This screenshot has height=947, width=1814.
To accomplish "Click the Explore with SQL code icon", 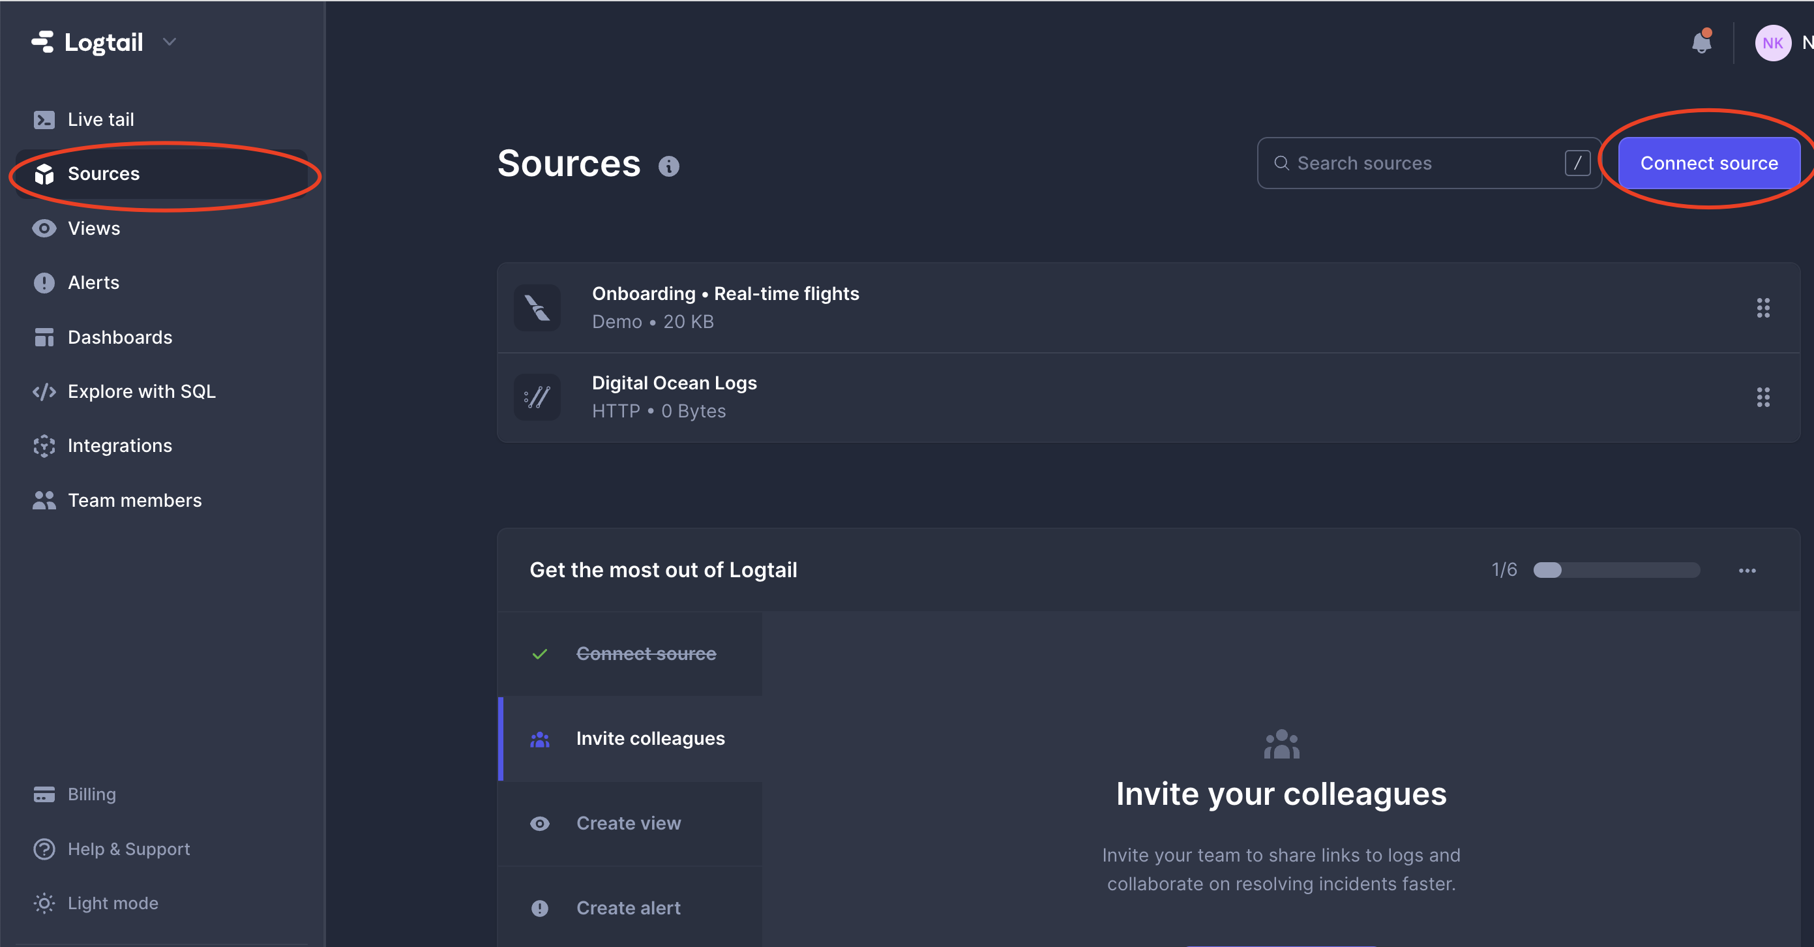I will [x=44, y=391].
